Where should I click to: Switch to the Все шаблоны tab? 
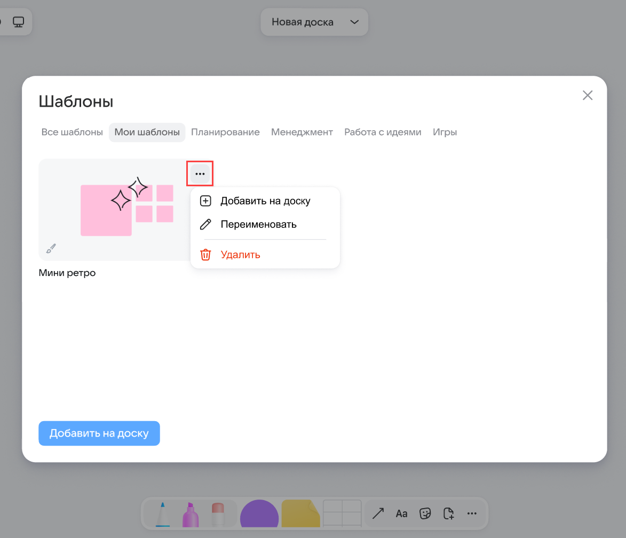tap(72, 132)
